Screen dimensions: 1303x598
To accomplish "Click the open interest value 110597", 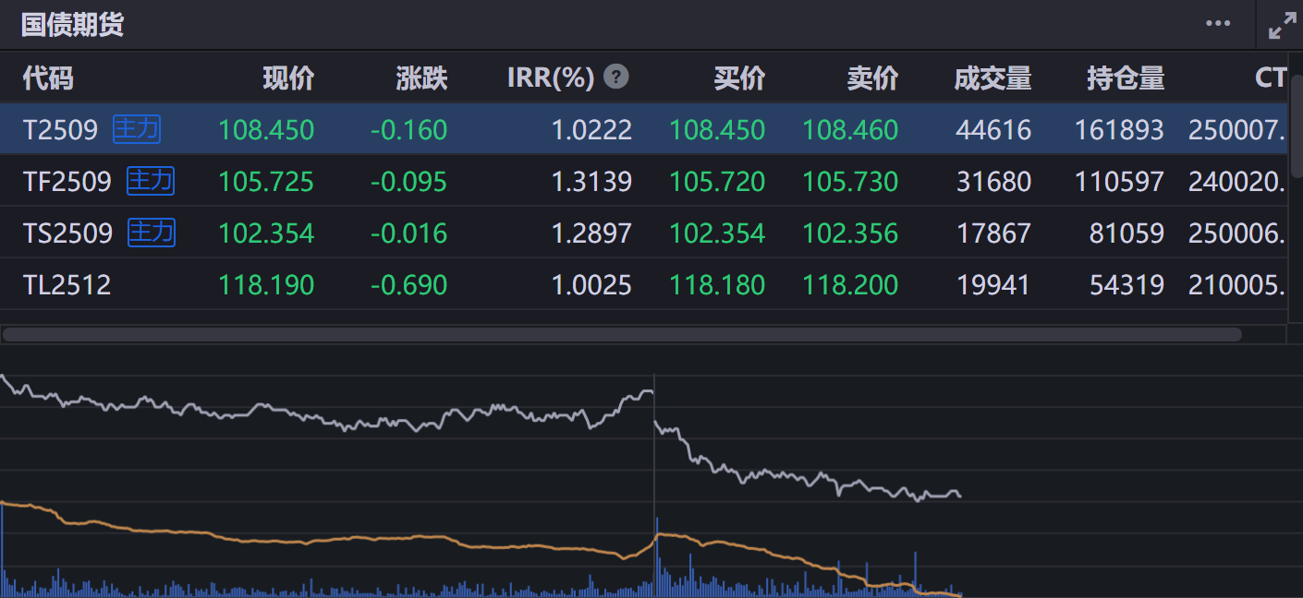I will (x=1119, y=182).
